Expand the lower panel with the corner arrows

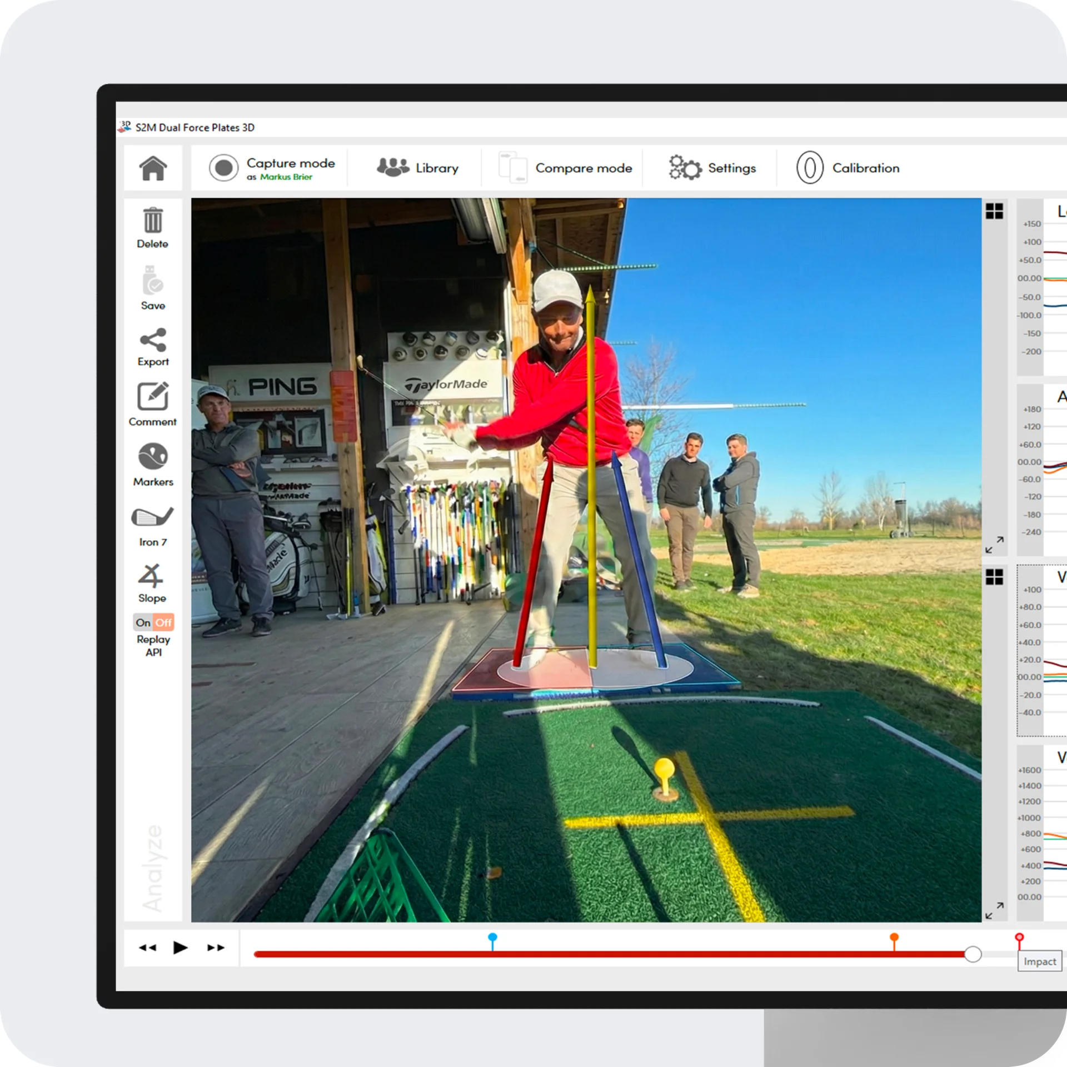994,910
